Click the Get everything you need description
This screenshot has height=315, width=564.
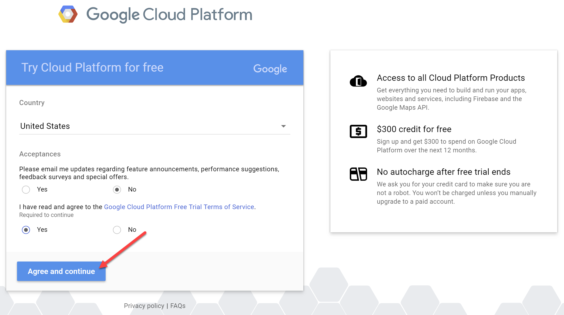tap(452, 99)
